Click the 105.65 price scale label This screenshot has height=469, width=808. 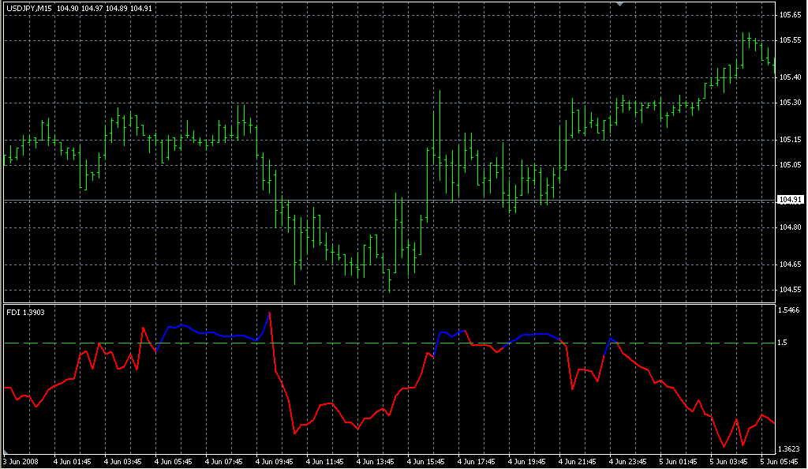pyautogui.click(x=790, y=15)
